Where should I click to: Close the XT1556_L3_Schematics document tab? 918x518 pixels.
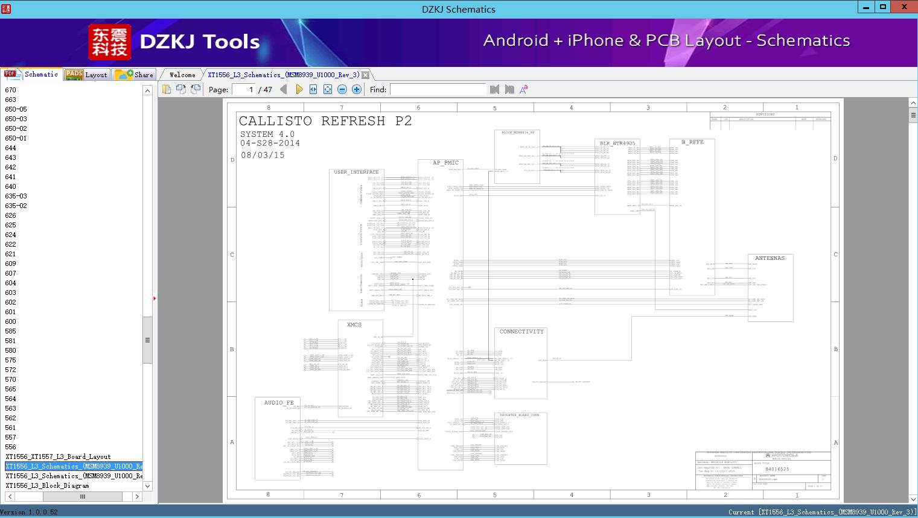[365, 75]
